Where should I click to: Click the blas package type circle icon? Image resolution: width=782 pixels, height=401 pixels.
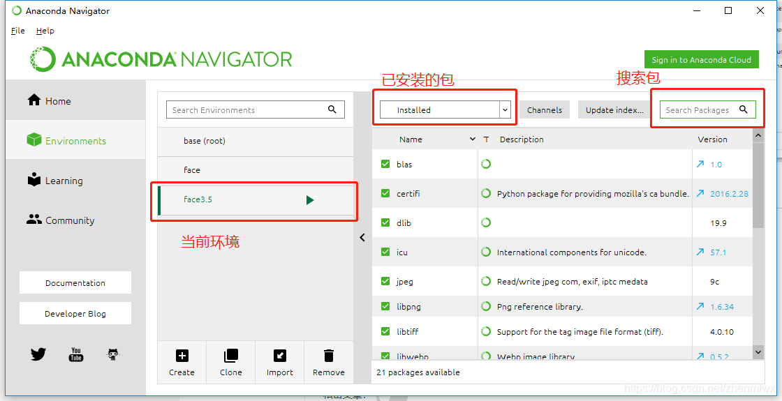pyautogui.click(x=486, y=163)
